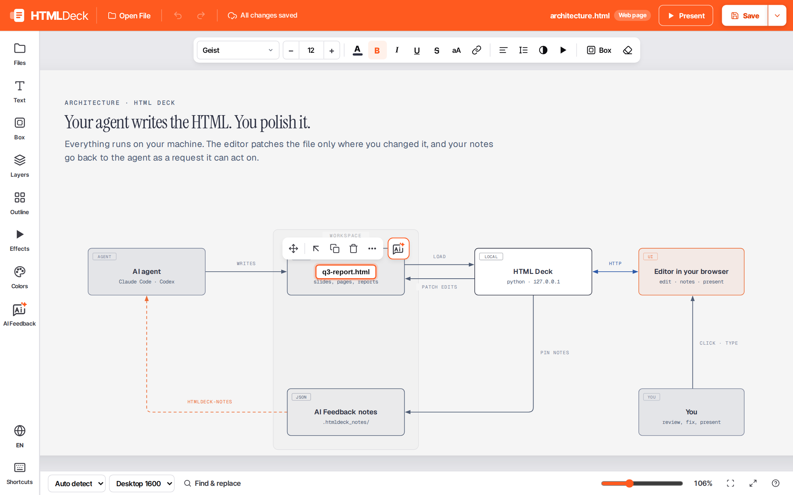Open the Files panel
This screenshot has height=495, width=793.
click(19, 54)
